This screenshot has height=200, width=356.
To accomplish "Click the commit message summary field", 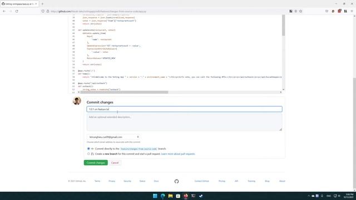I will tap(184, 109).
